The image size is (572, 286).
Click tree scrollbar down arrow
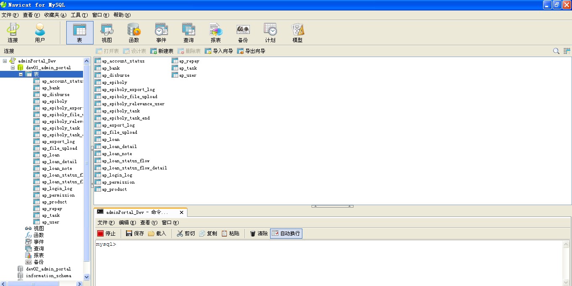click(x=87, y=277)
